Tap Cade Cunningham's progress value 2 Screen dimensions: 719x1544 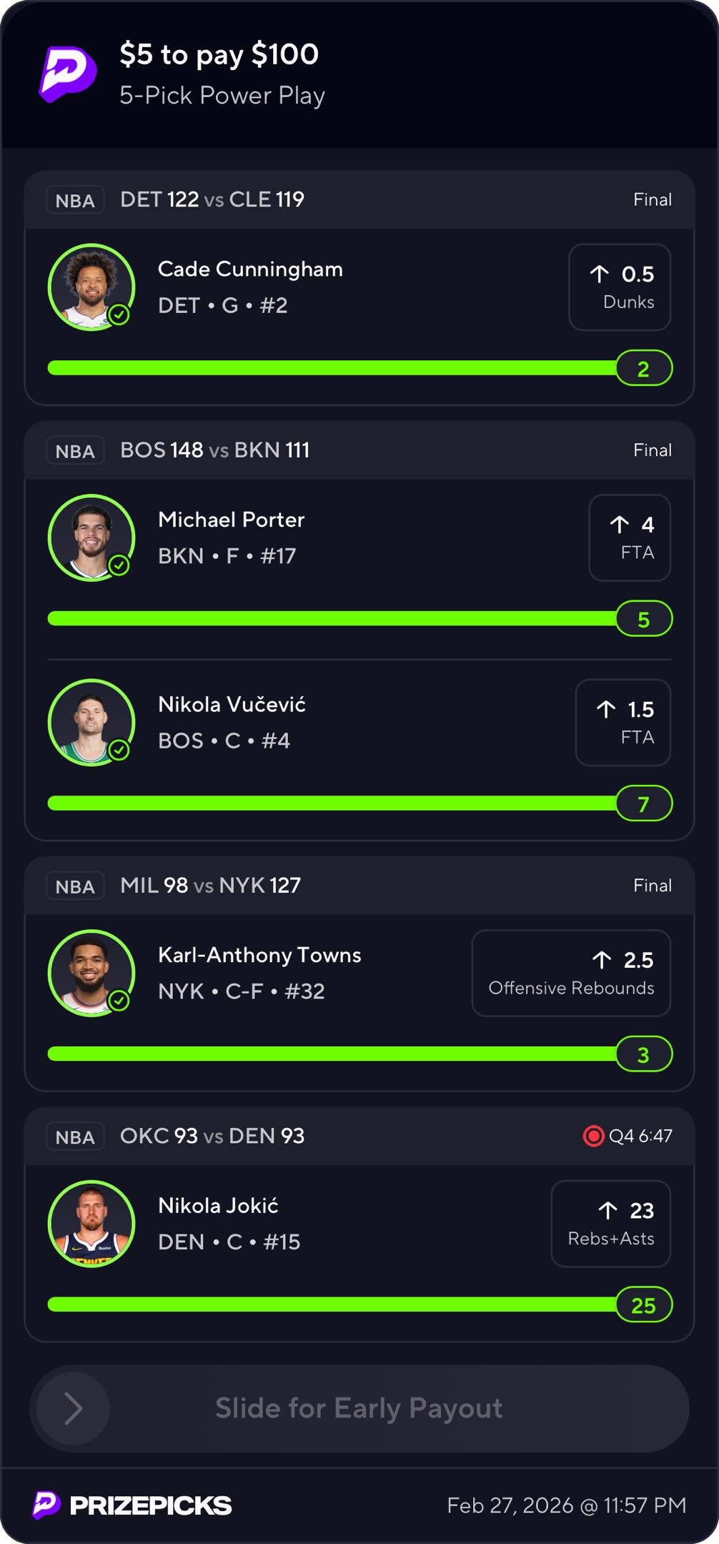tap(643, 369)
